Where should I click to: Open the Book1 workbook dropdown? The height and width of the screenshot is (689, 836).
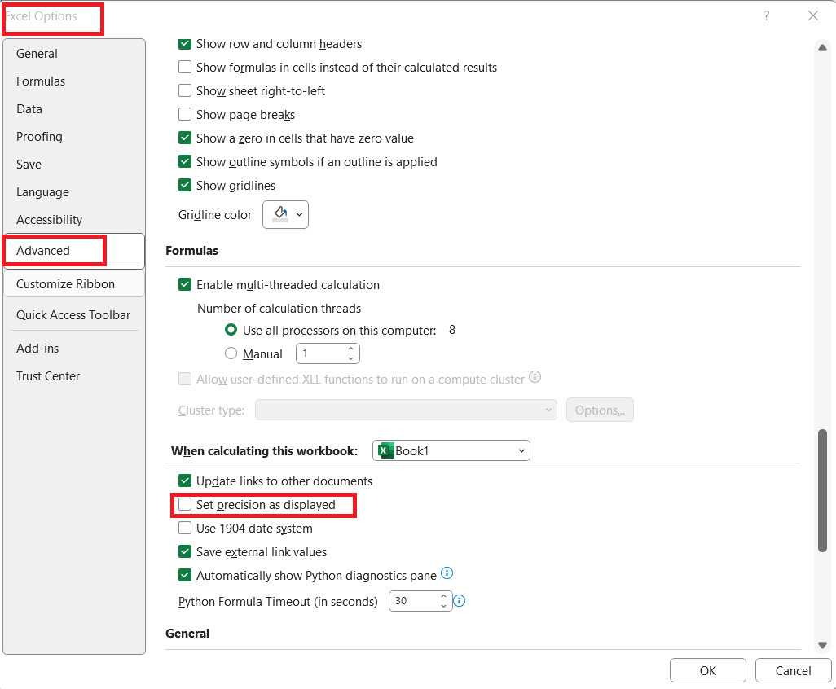coord(451,451)
